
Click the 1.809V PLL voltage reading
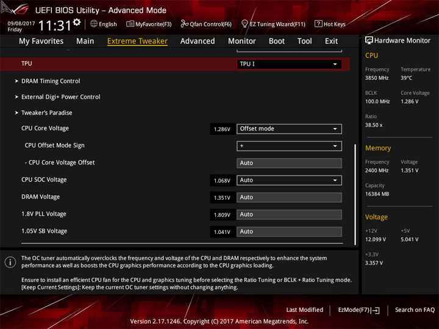click(222, 215)
